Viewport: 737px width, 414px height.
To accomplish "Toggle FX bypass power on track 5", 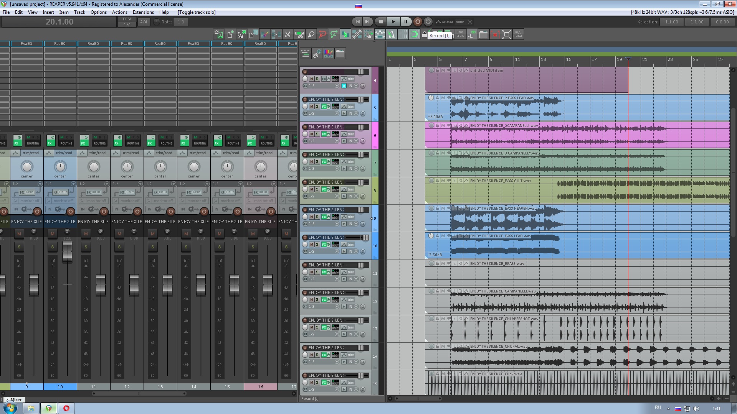I will [328, 107].
